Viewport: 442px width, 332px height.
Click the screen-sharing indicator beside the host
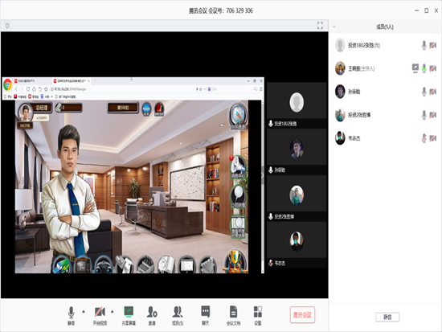pyautogui.click(x=415, y=68)
